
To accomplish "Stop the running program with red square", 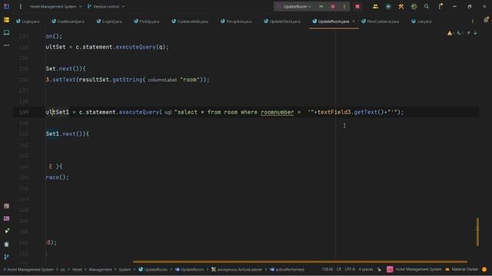I will tap(357, 6).
